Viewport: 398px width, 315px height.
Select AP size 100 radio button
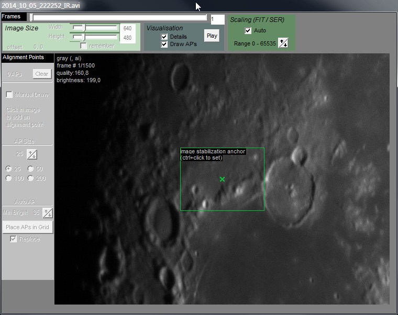tap(8, 178)
